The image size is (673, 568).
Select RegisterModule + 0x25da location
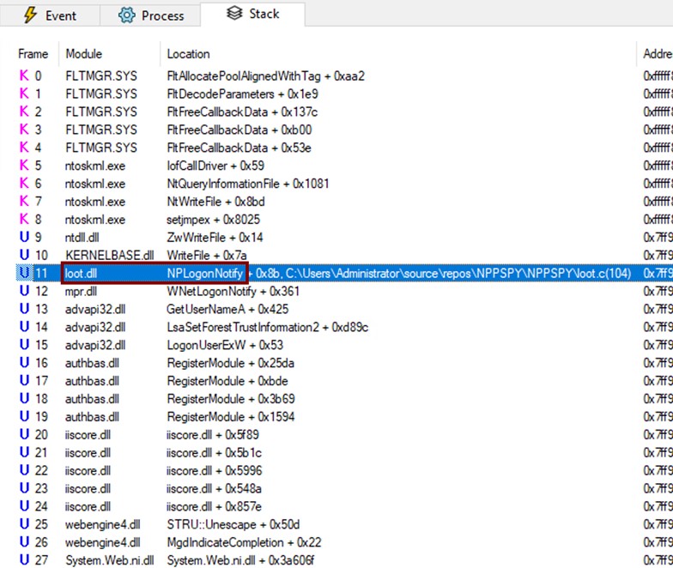tap(230, 364)
